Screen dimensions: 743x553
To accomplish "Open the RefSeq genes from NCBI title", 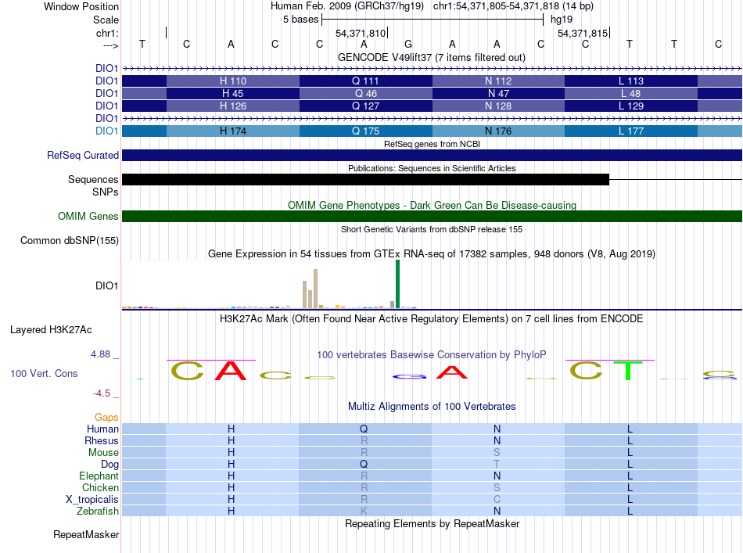I will tap(432, 144).
